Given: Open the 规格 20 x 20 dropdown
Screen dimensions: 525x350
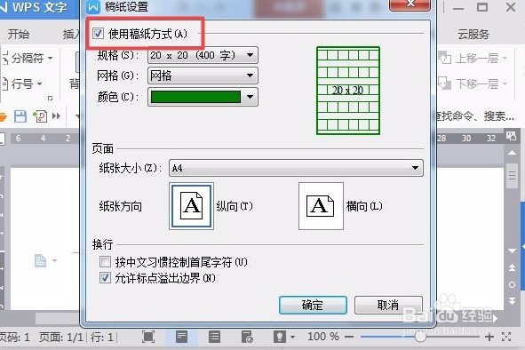Looking at the screenshot, I should coord(203,55).
